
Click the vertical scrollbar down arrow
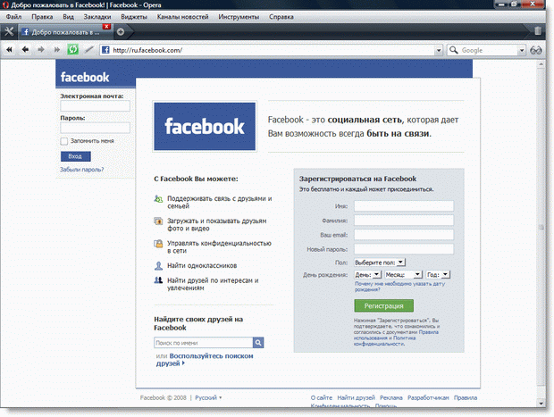point(541,403)
